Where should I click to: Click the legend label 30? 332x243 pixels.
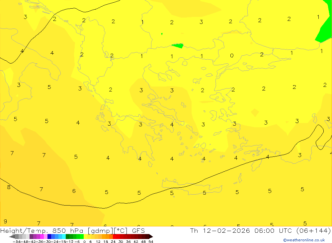click(x=121, y=242)
